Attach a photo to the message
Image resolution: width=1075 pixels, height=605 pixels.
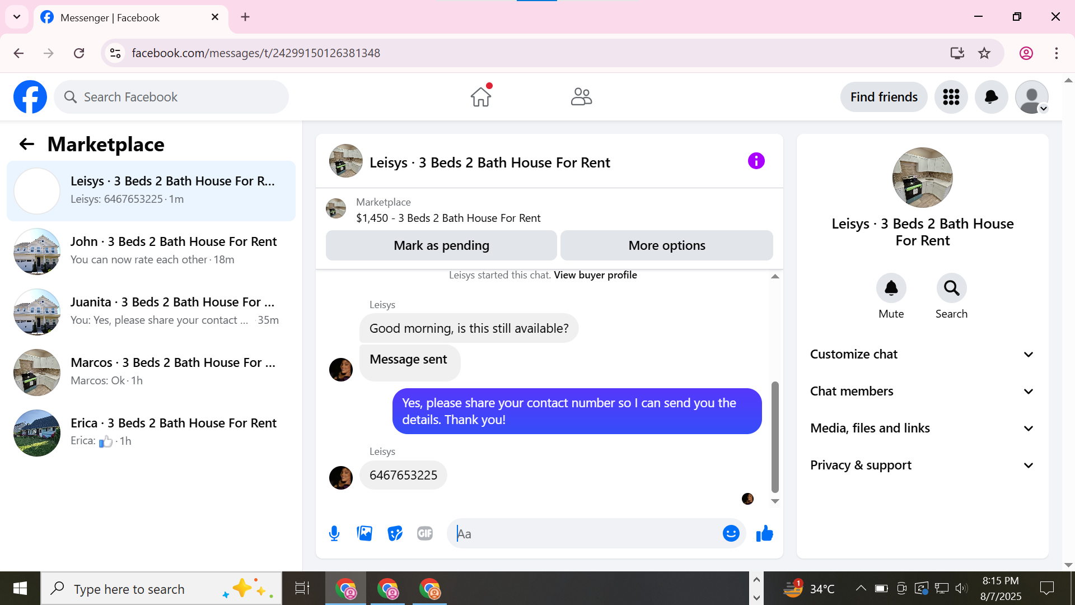click(x=364, y=534)
